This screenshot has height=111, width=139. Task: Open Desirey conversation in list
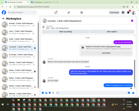19,64
